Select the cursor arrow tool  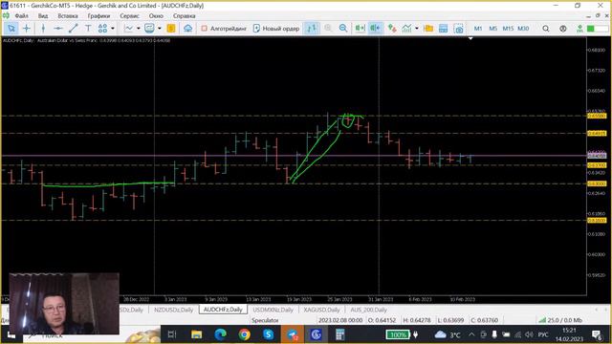[x=11, y=28]
